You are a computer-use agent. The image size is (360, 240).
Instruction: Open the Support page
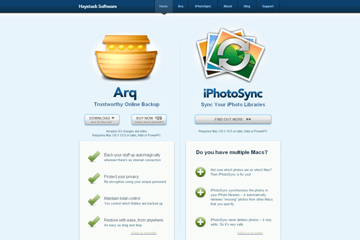click(x=268, y=6)
